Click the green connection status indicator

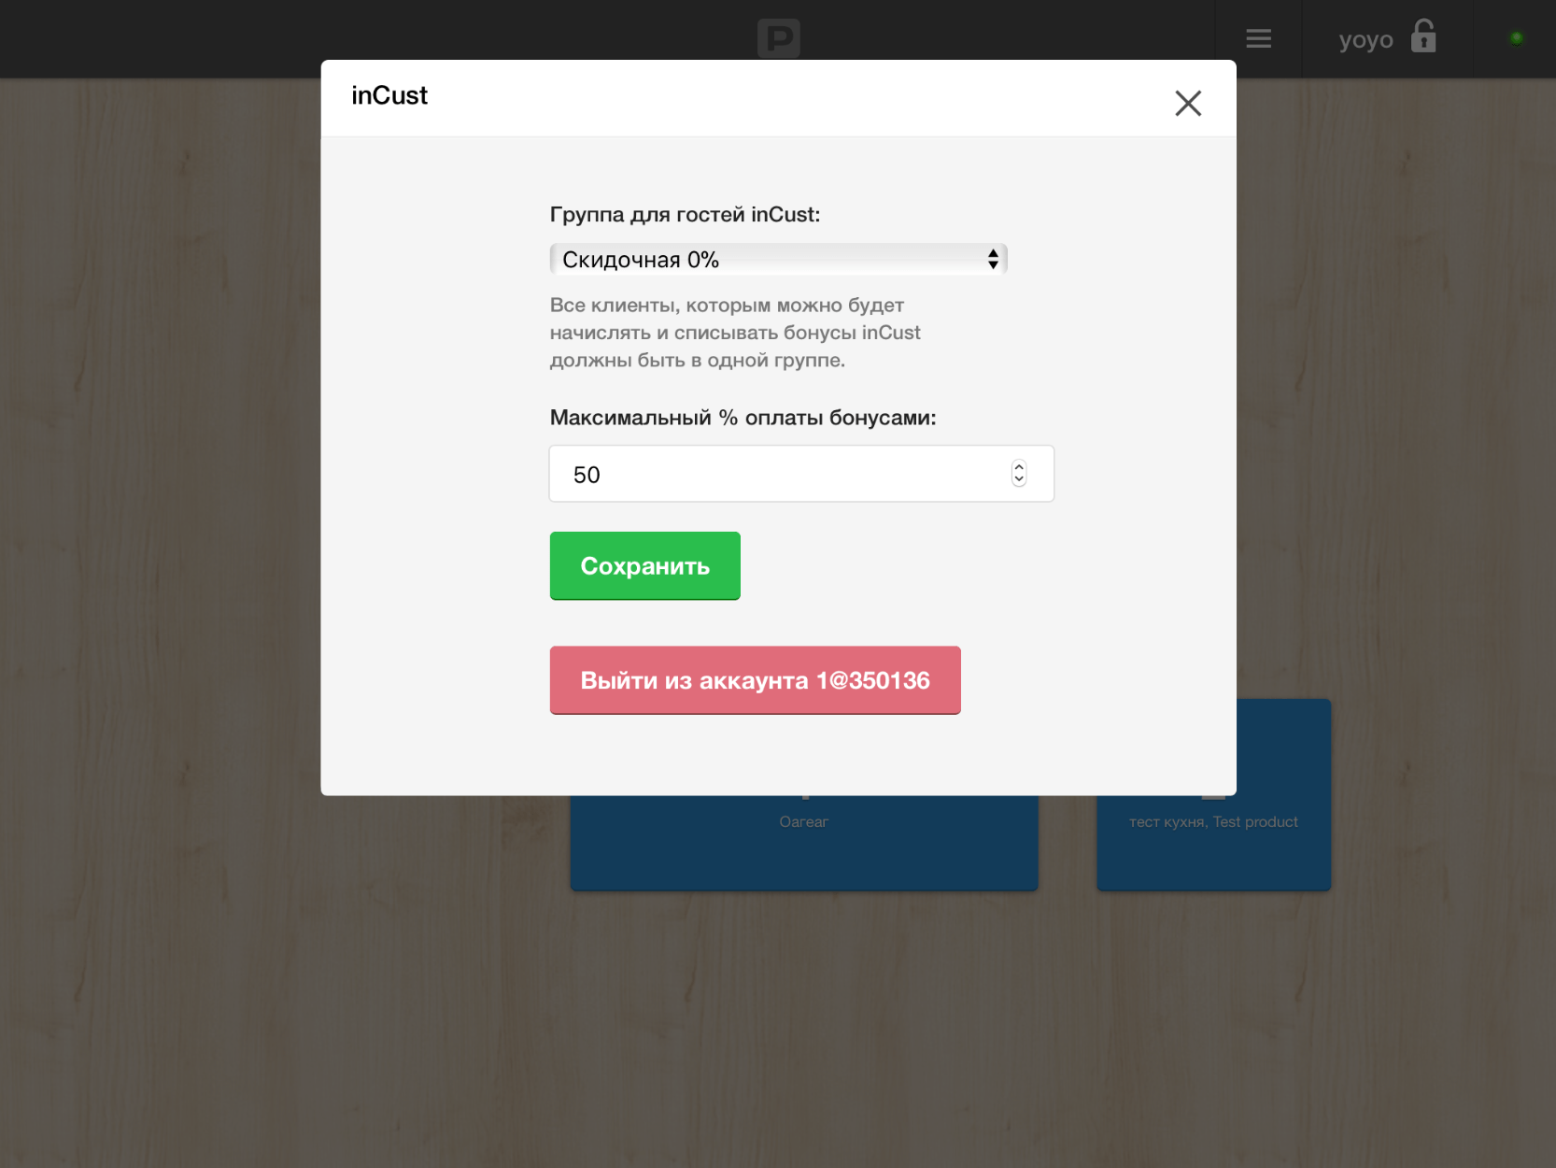(1516, 38)
